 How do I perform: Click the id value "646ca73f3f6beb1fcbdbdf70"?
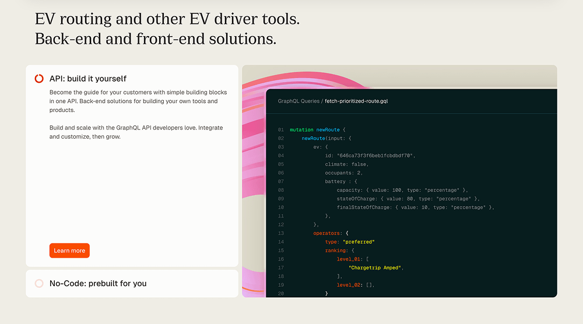pyautogui.click(x=374, y=156)
